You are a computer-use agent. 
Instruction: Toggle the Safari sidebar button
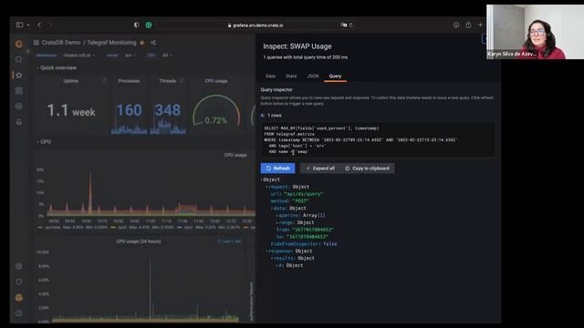click(20, 25)
